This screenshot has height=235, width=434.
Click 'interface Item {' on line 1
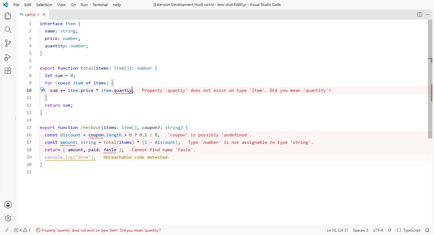pyautogui.click(x=60, y=23)
